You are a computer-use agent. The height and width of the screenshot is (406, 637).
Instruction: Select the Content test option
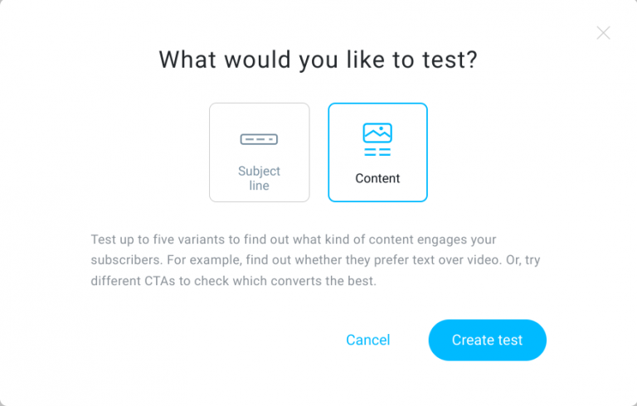[x=377, y=152]
